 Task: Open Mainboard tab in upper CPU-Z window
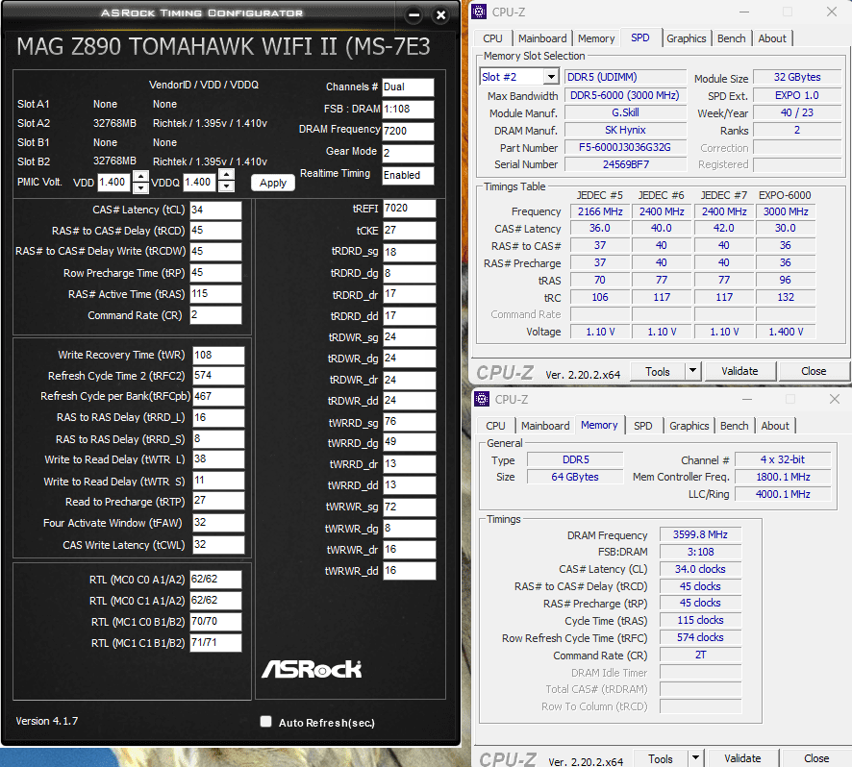pos(542,38)
